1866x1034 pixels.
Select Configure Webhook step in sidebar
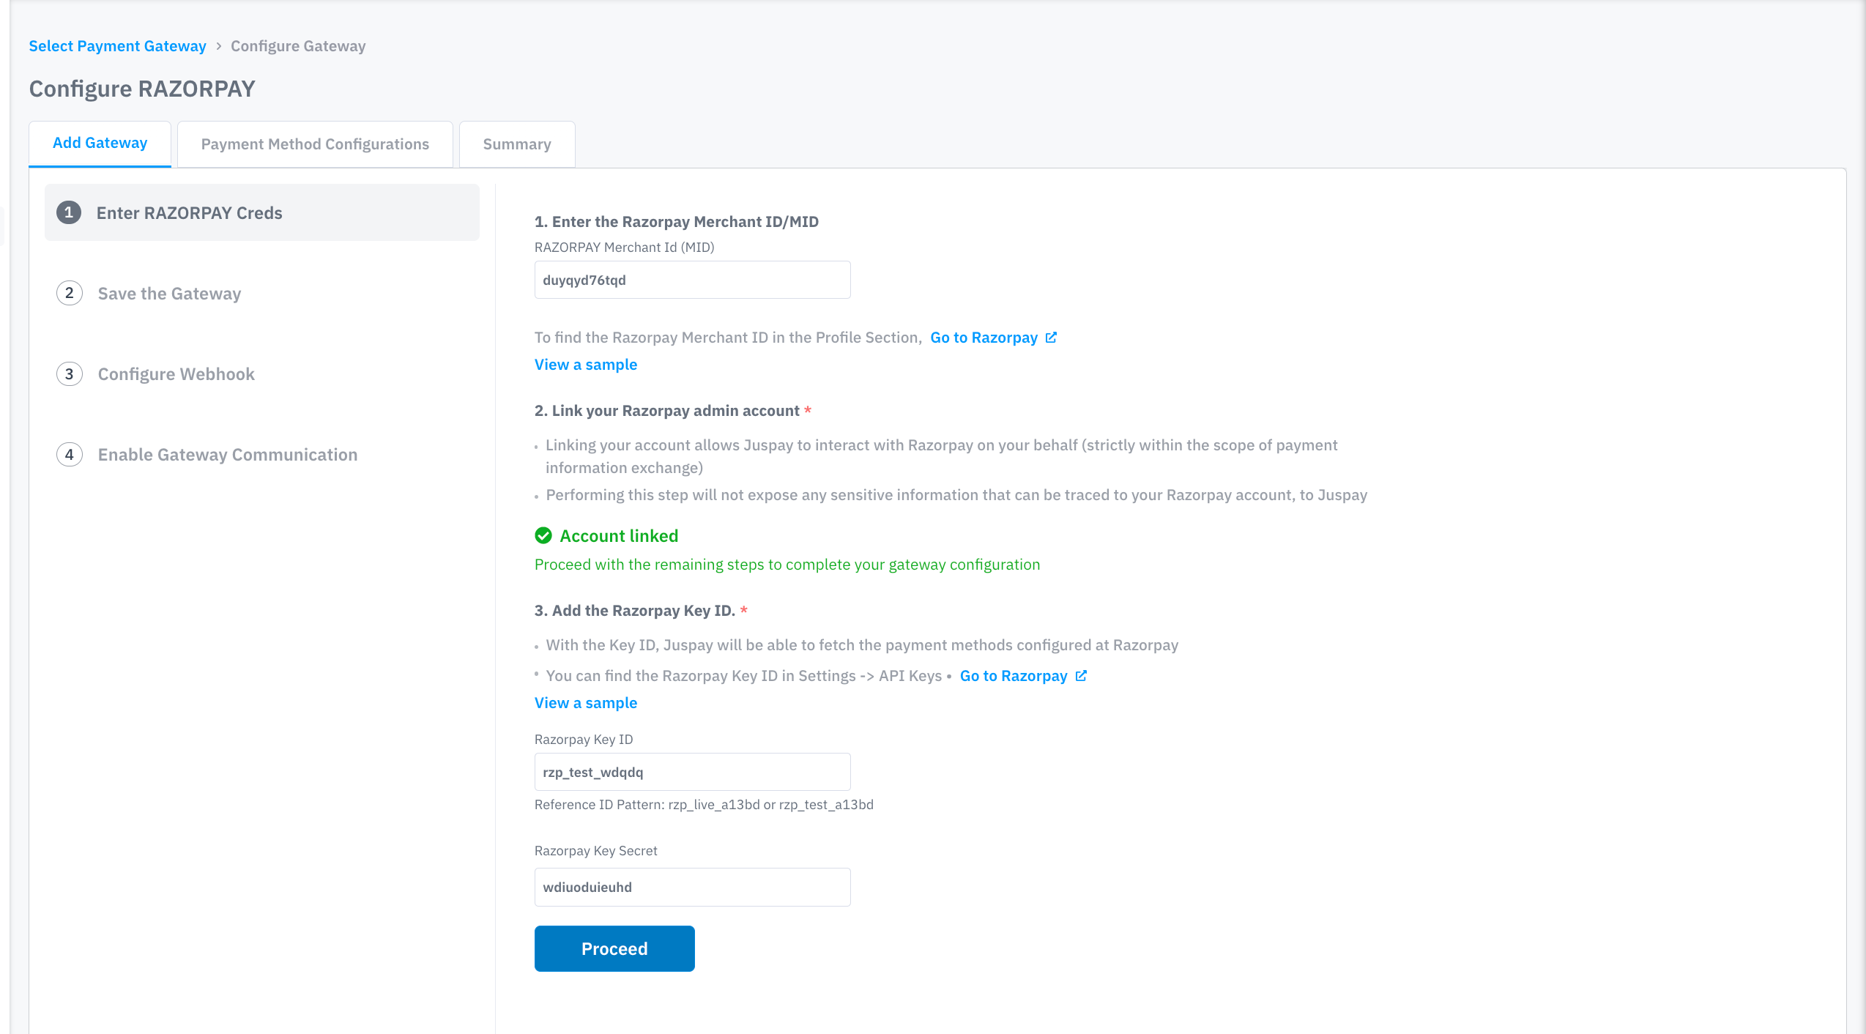coord(176,374)
